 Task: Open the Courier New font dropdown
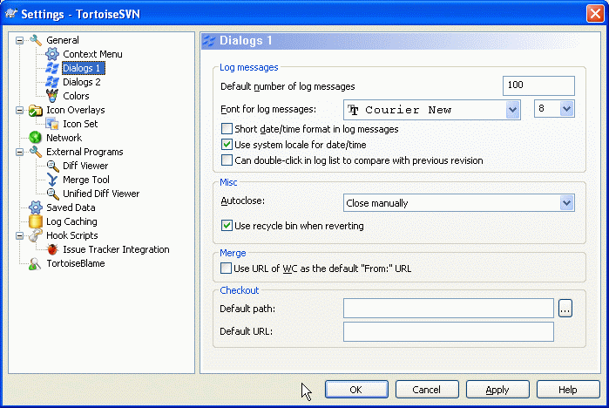[512, 110]
